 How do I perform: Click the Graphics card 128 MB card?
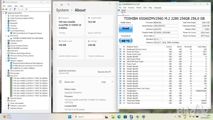click(x=70, y=49)
